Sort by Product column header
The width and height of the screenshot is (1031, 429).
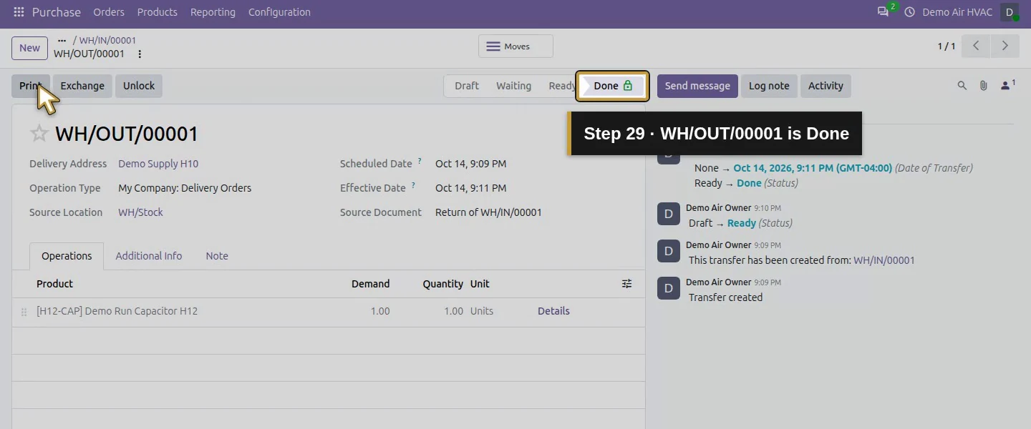[54, 284]
